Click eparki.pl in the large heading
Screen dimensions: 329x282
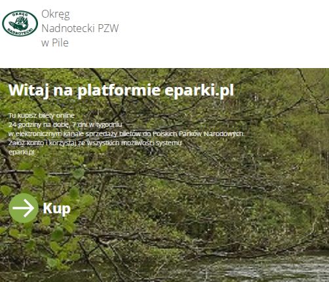[x=199, y=90]
